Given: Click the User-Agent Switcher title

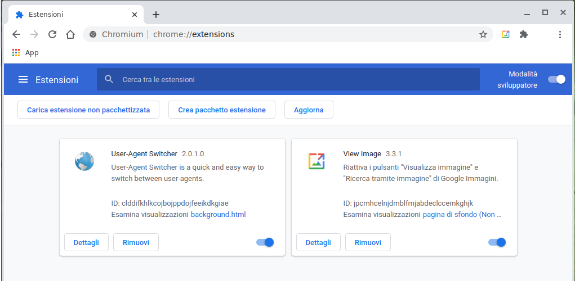Looking at the screenshot, I should (x=144, y=153).
